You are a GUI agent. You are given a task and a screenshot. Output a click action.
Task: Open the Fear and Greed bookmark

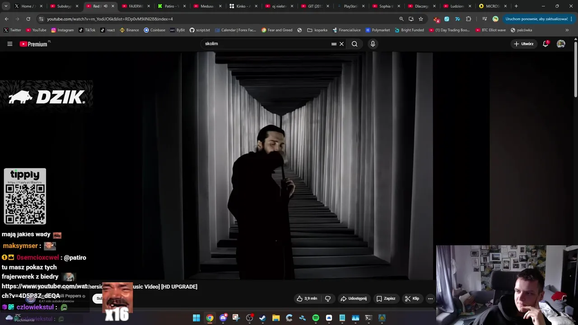[277, 30]
